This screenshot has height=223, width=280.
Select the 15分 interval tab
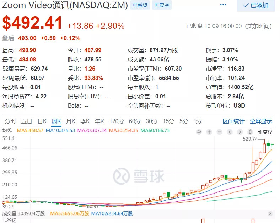(x=168, y=121)
